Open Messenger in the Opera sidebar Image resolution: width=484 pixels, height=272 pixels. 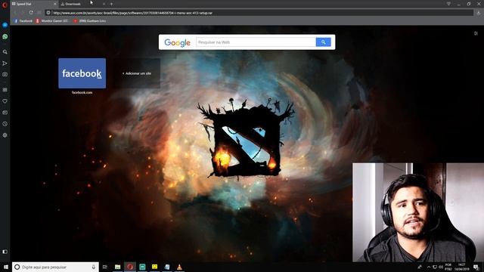[5, 25]
